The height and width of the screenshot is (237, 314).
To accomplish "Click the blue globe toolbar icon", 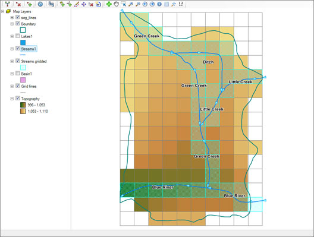I will 40,4.
